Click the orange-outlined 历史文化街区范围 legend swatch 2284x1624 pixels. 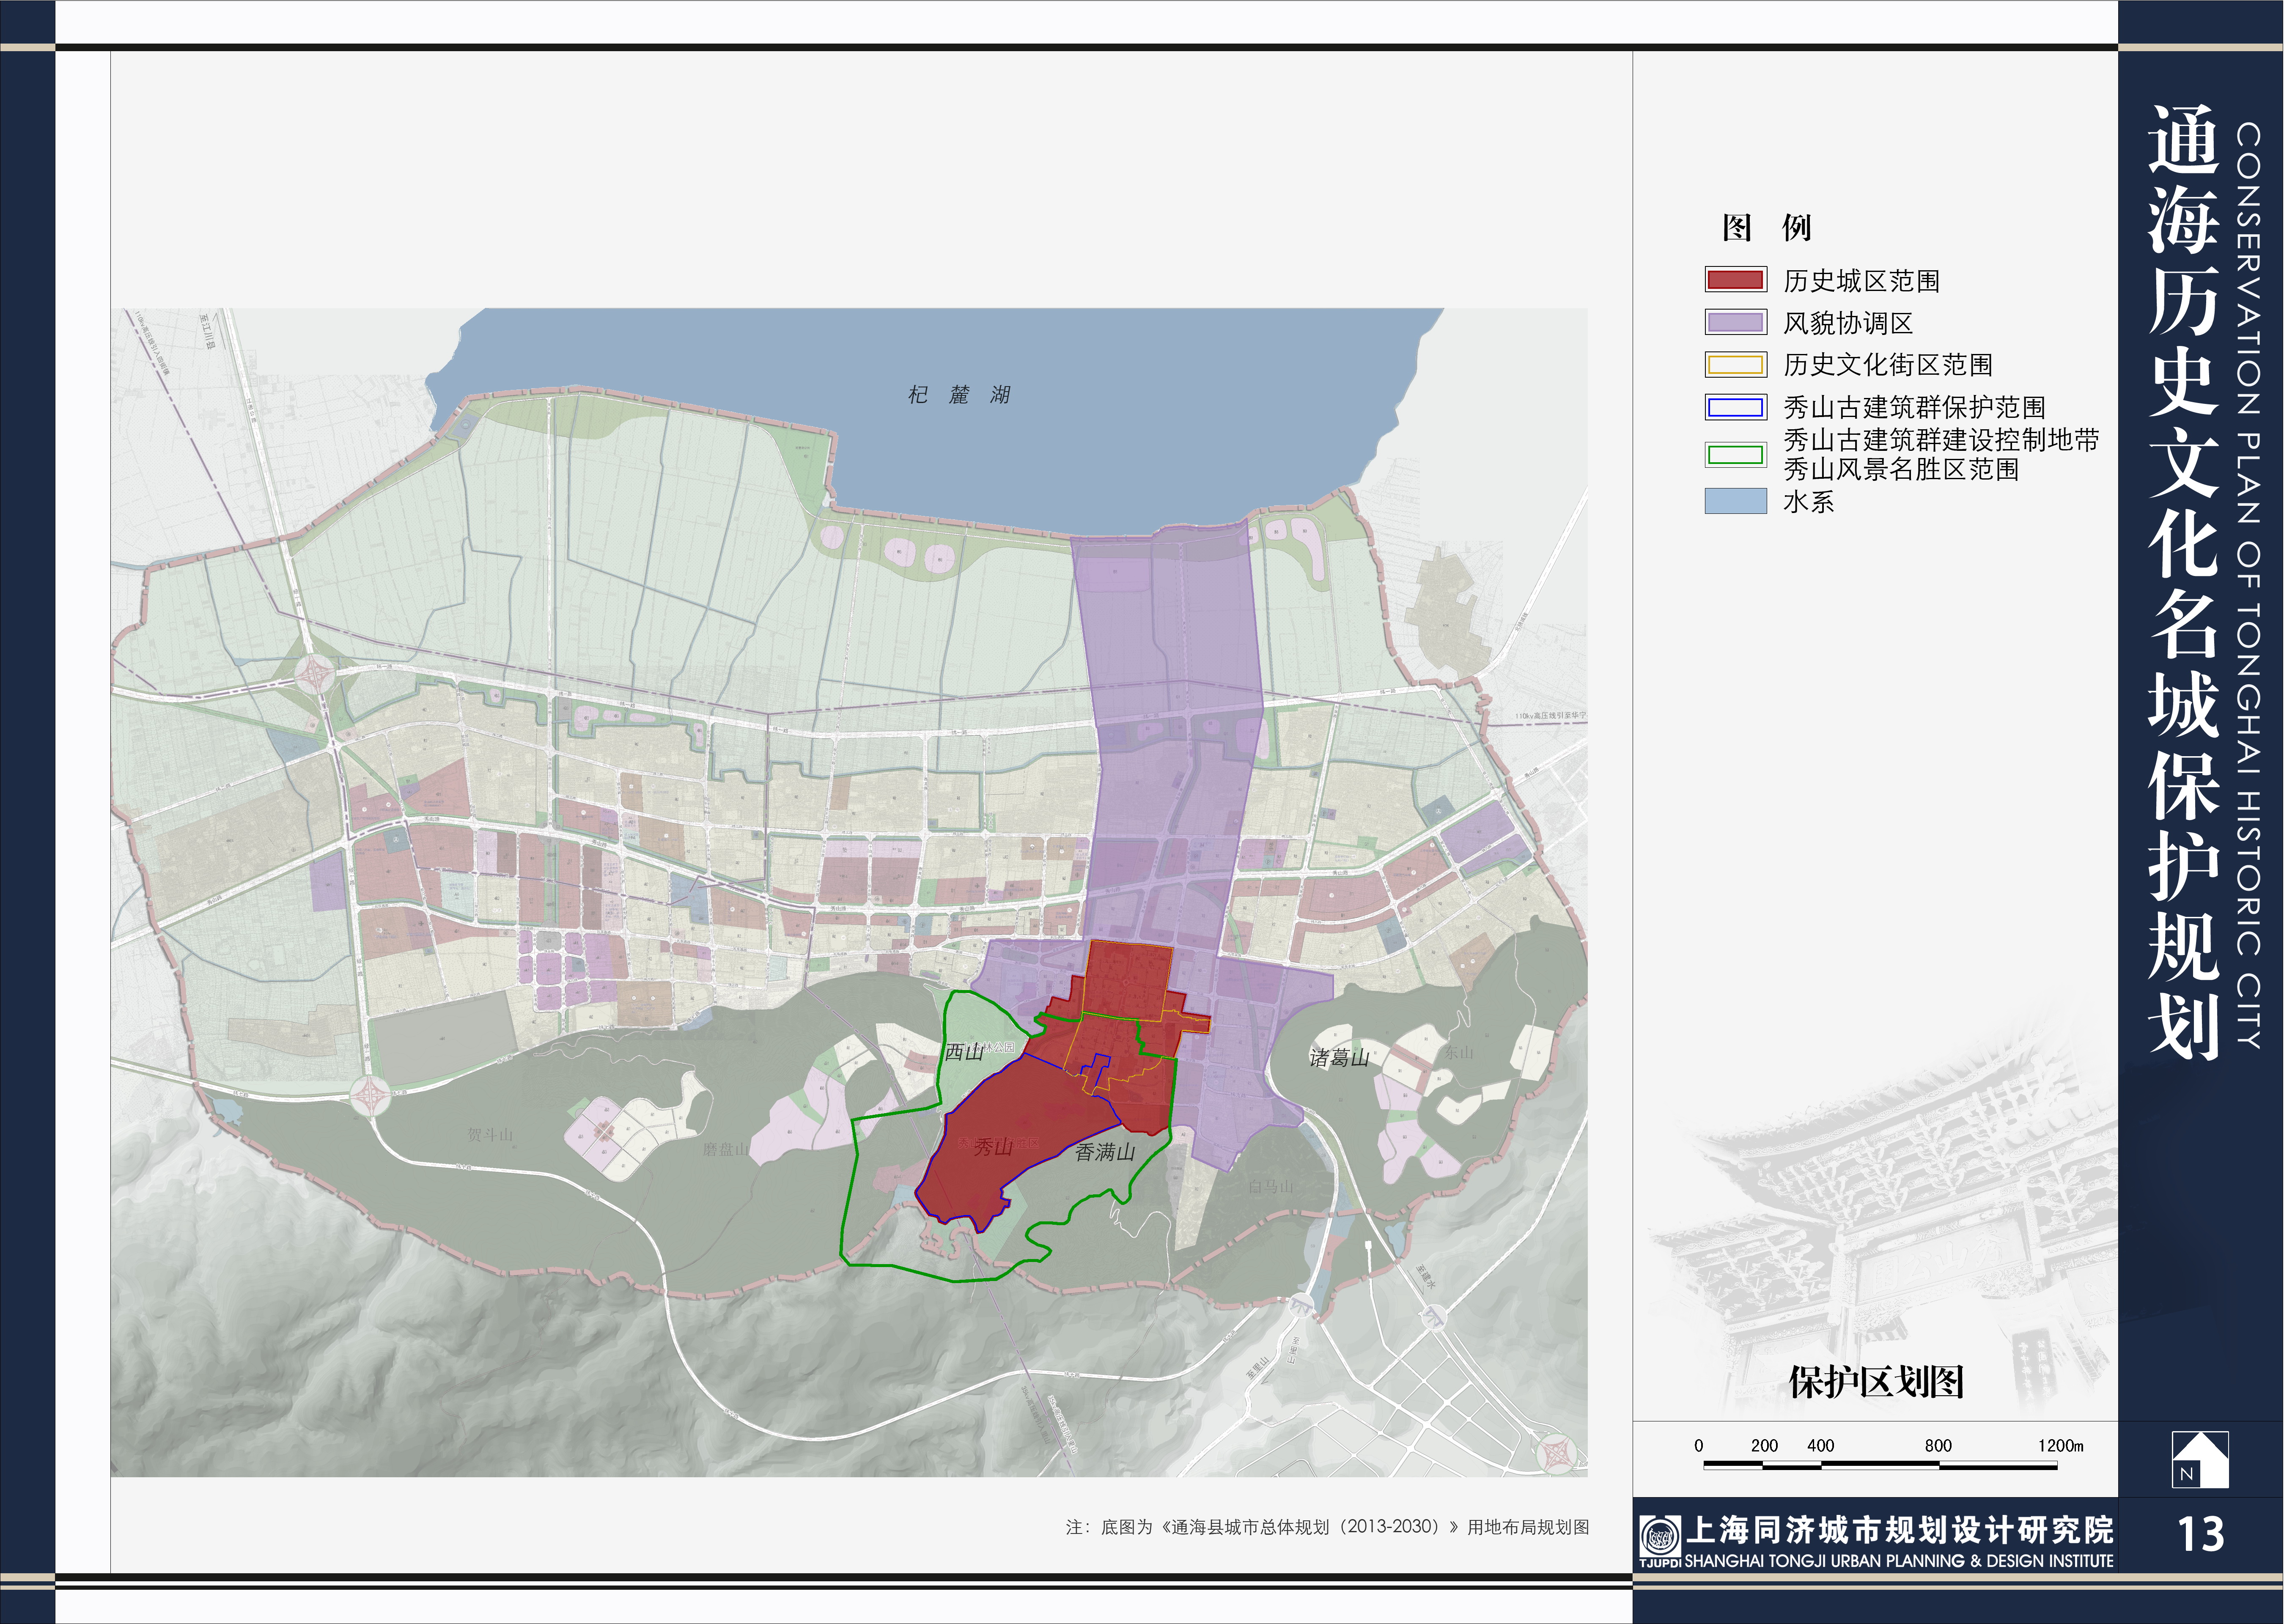1735,364
